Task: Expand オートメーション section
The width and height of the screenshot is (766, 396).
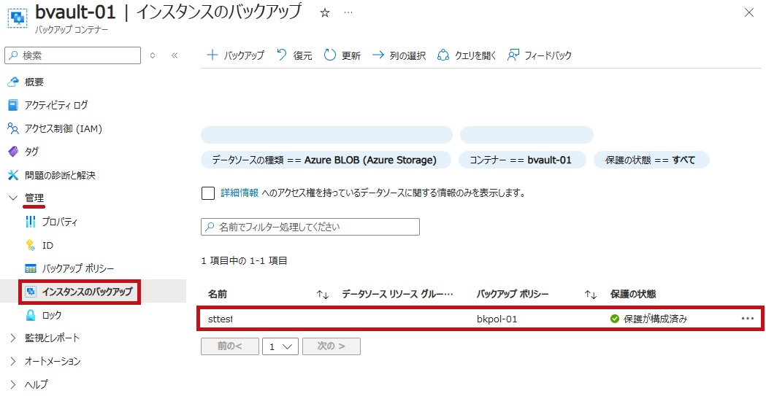Action: [x=53, y=362]
